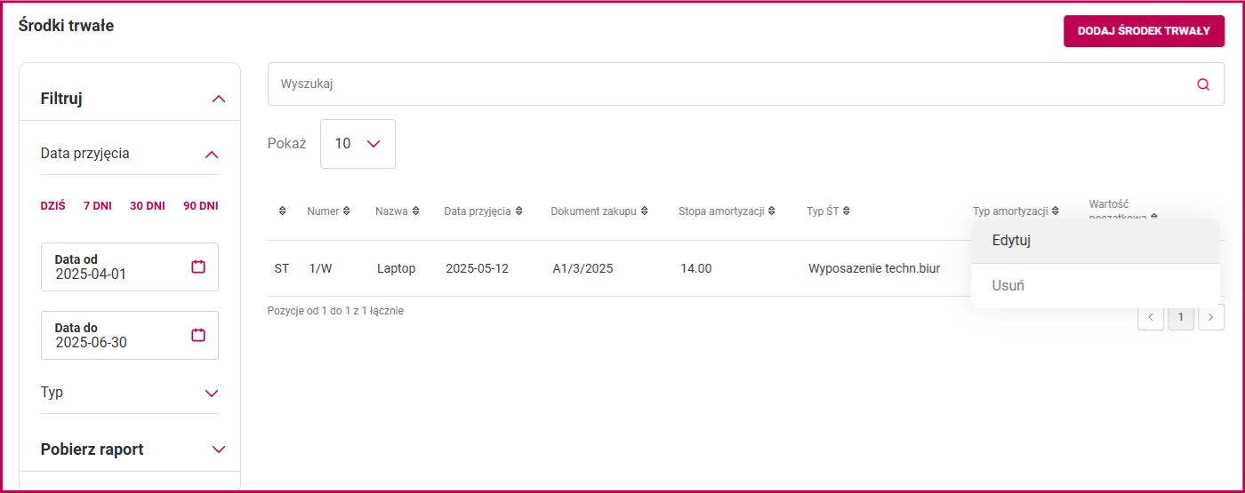1245x493 pixels.
Task: Sort by Stopa amortyzacji column
Action: (727, 211)
